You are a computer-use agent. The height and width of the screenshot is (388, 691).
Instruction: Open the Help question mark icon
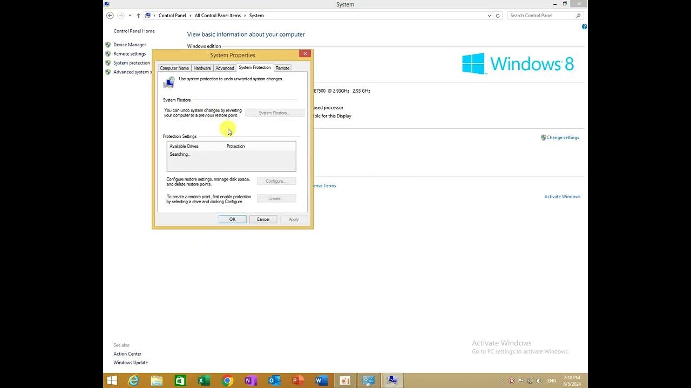tap(585, 26)
